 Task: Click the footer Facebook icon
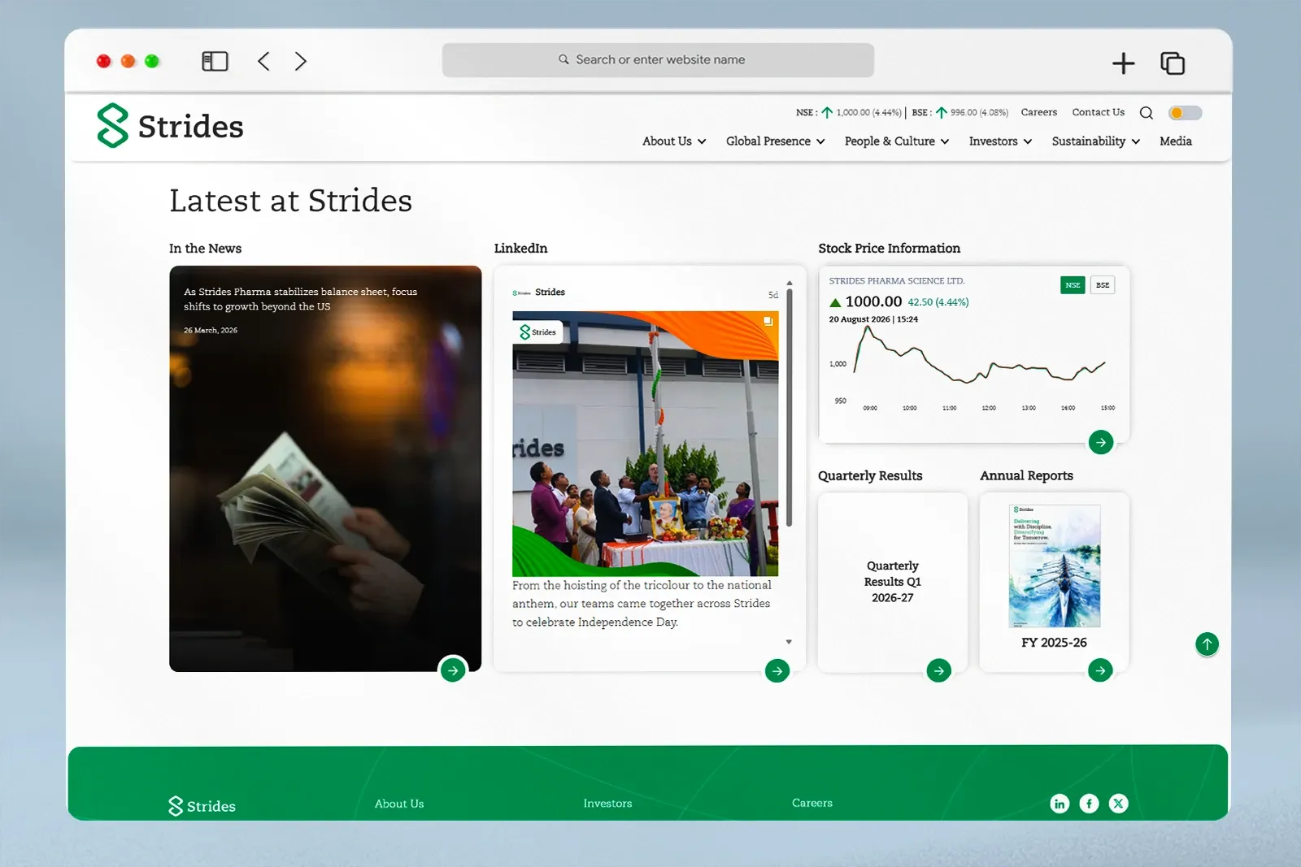point(1089,804)
